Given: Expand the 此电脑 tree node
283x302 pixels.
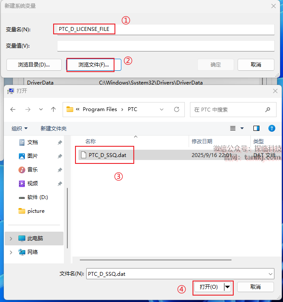Looking at the screenshot, I should (x=11, y=239).
